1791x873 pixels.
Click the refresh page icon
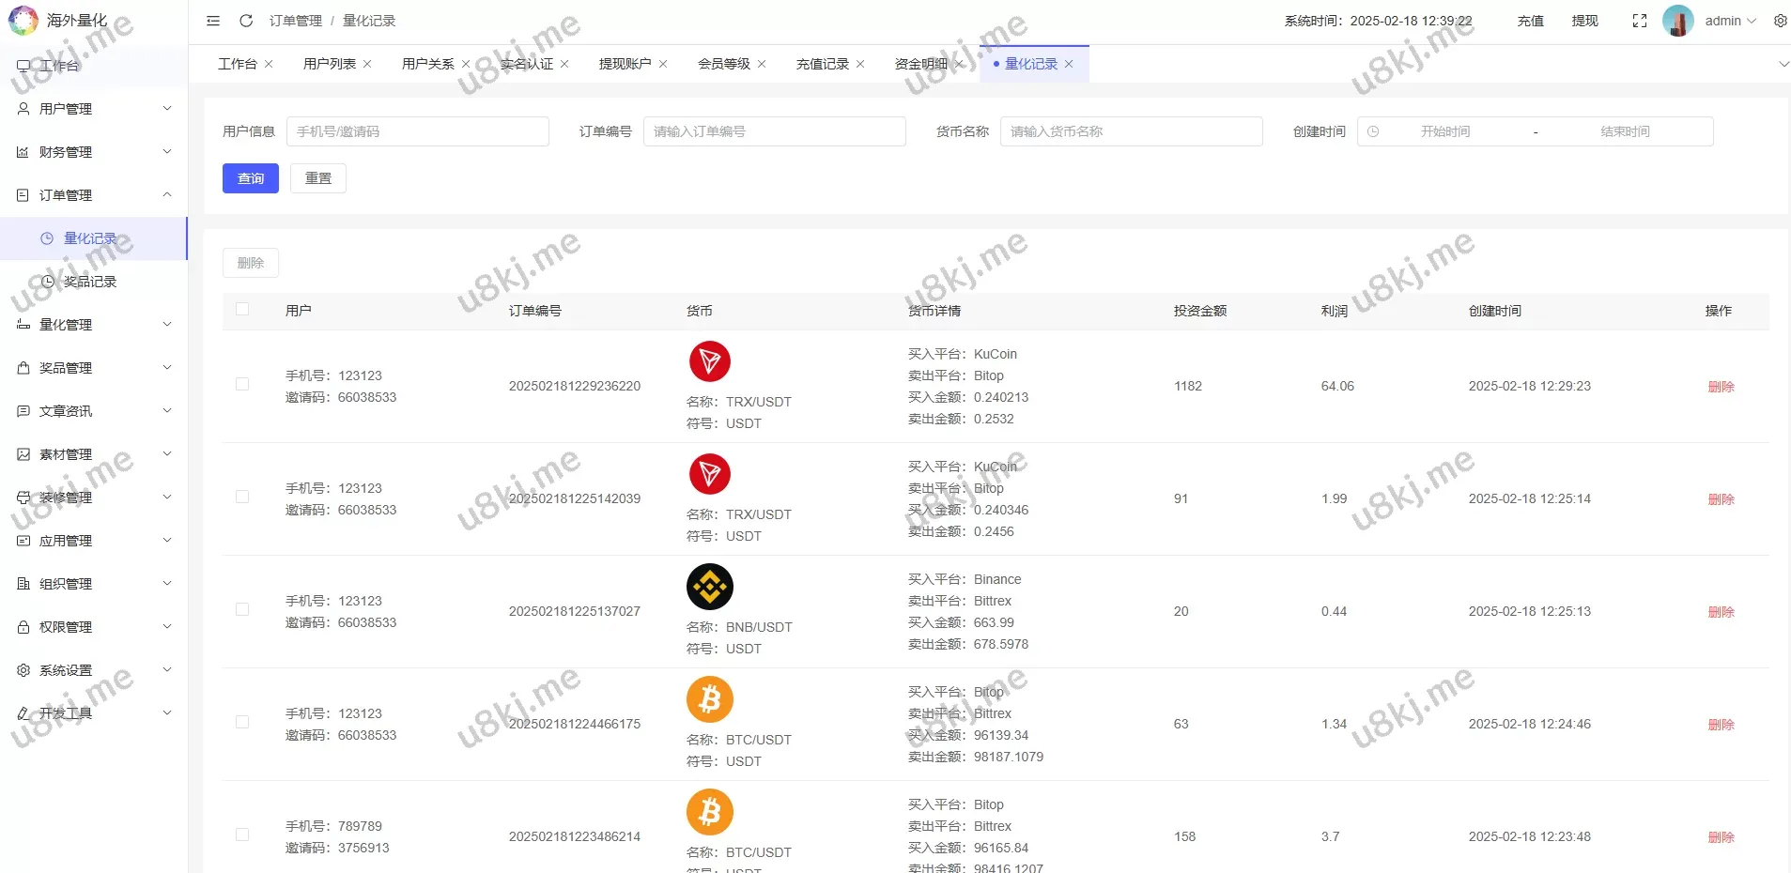coord(246,21)
